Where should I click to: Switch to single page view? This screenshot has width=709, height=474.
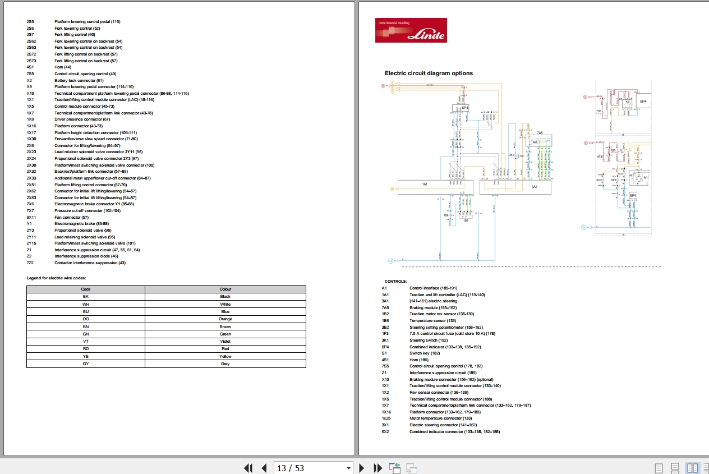click(x=659, y=468)
